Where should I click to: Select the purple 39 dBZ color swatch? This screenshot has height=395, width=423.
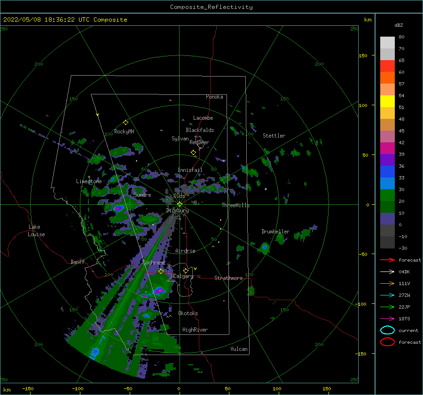pos(387,160)
